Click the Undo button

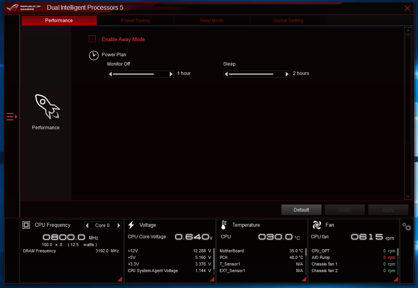tap(345, 210)
